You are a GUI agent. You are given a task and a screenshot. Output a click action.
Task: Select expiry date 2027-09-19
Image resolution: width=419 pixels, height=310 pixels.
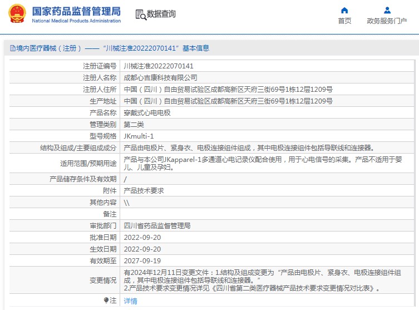click(142, 261)
